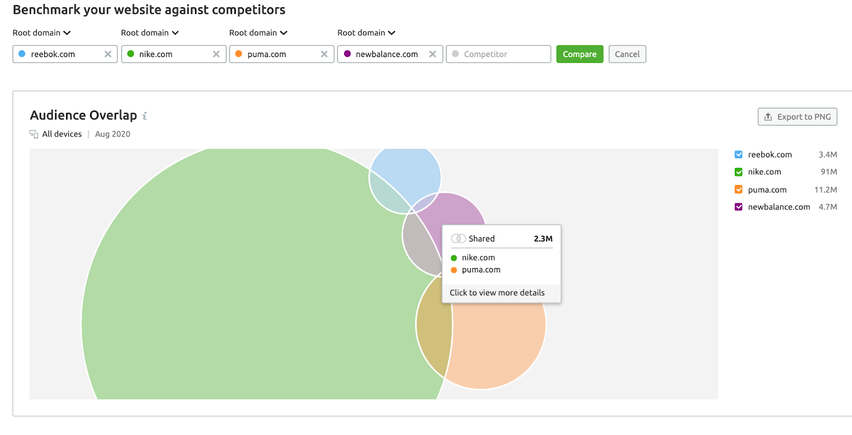This screenshot has width=852, height=435.
Task: Click Export to PNG button
Action: [x=797, y=117]
